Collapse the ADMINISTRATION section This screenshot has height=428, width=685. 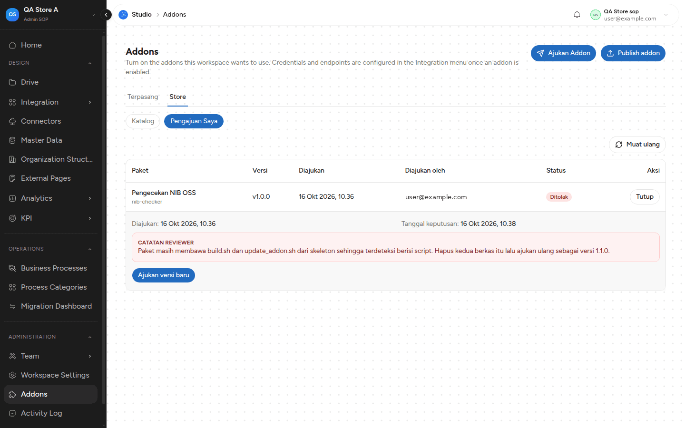click(x=90, y=337)
